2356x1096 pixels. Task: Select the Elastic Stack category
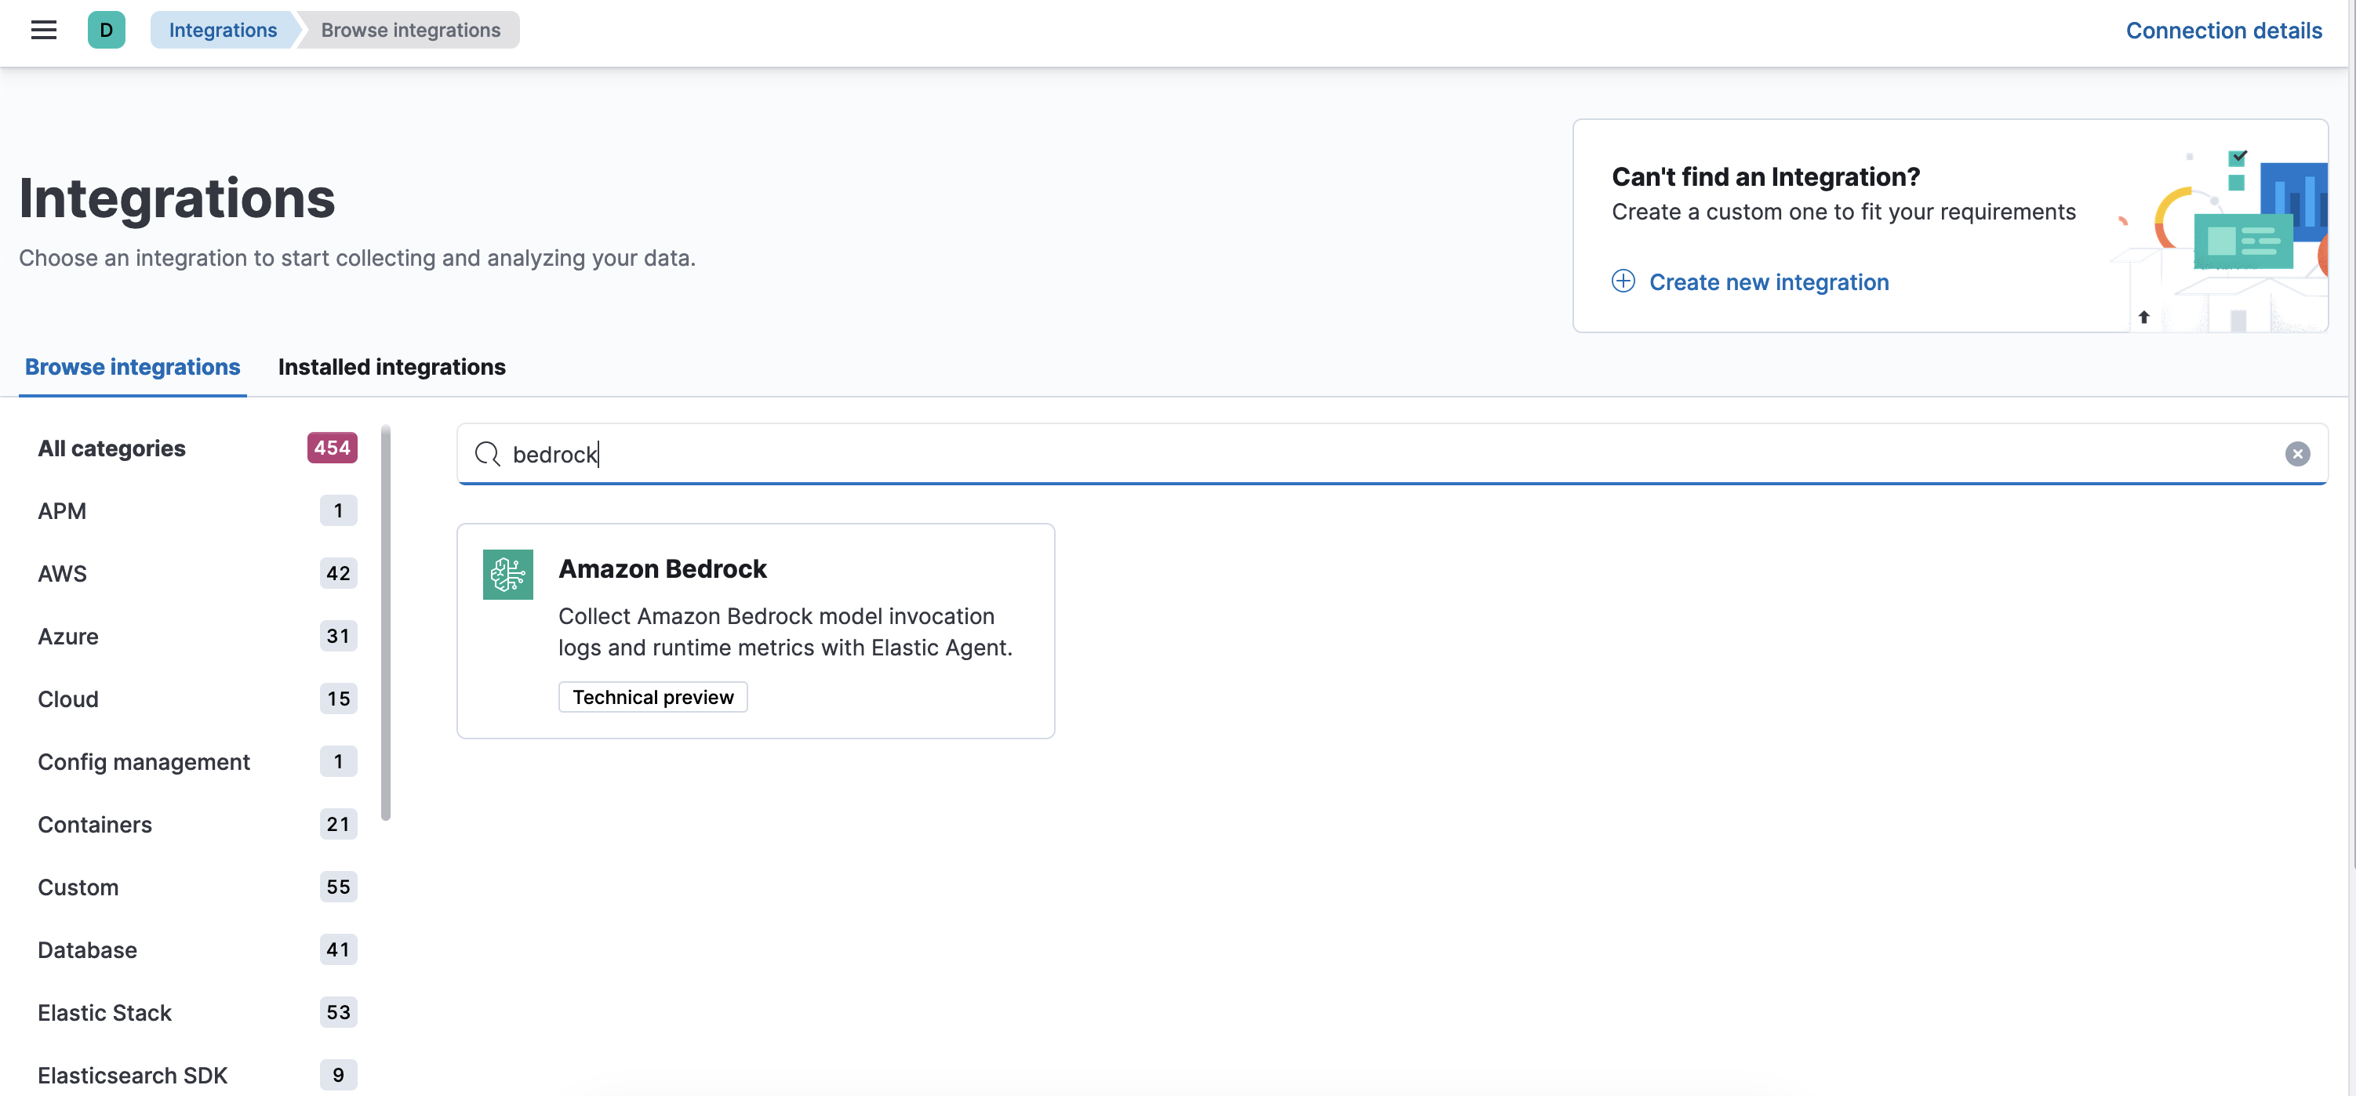point(104,1013)
